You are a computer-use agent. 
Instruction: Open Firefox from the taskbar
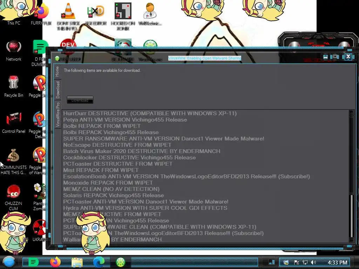[x=55, y=262]
